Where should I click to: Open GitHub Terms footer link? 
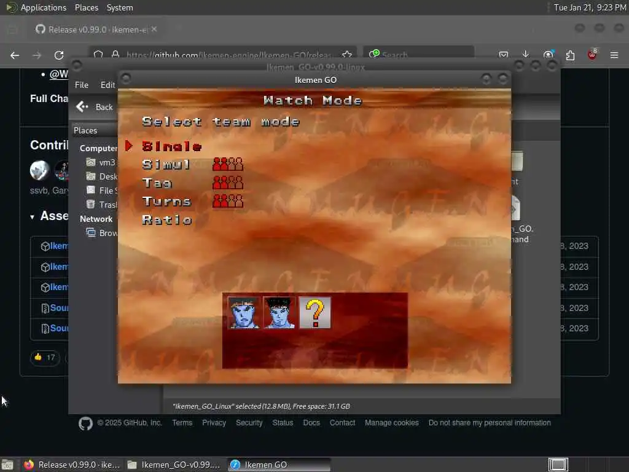[x=182, y=423]
